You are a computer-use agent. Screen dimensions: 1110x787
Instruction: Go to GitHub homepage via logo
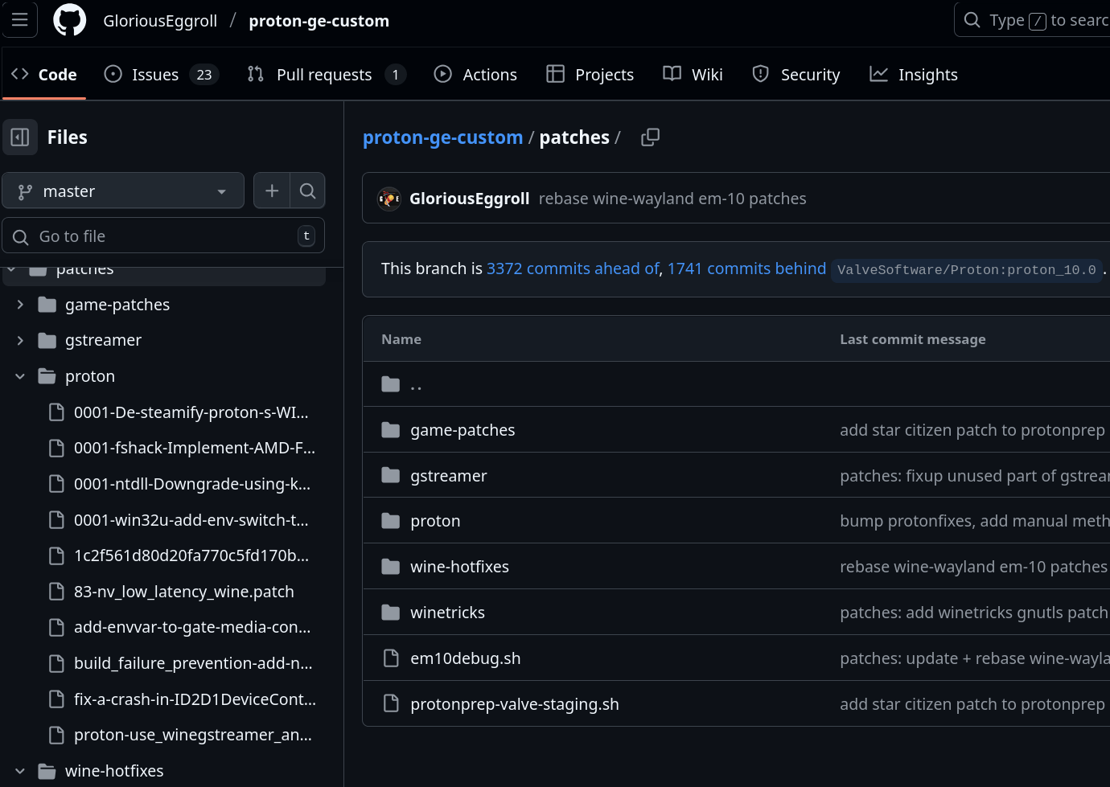coord(70,20)
